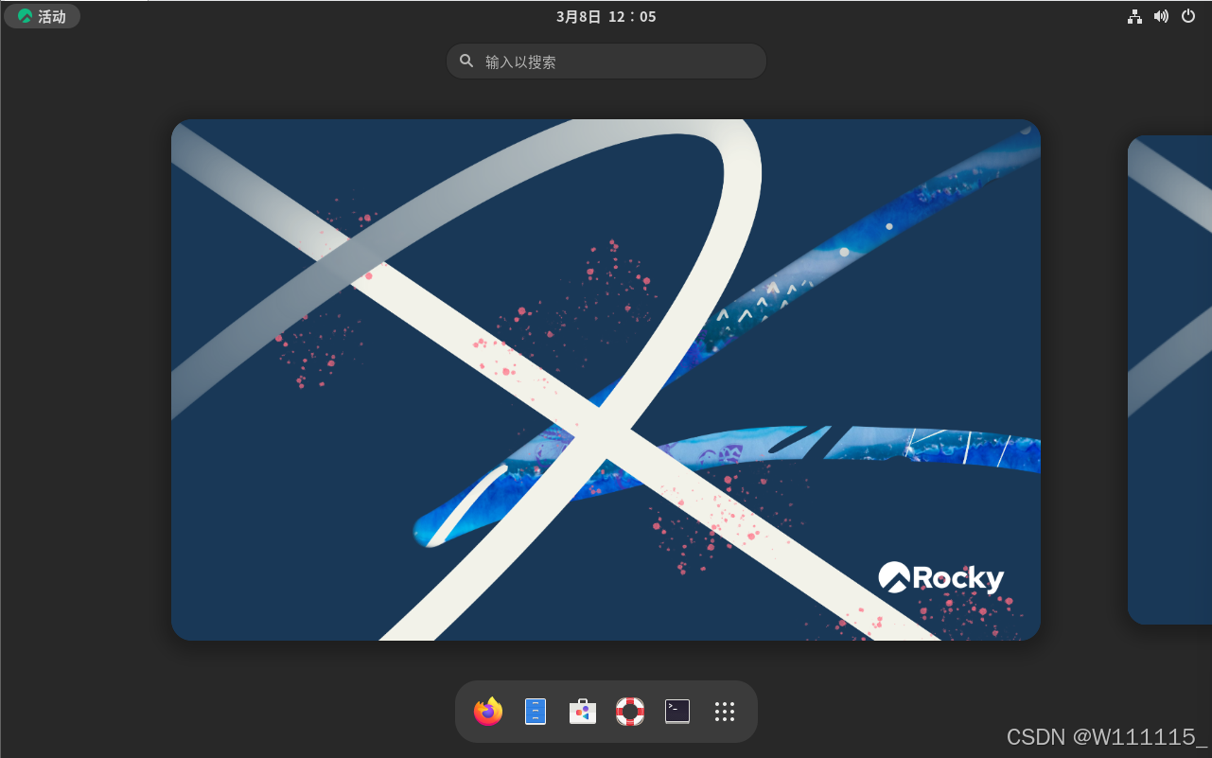Click the volume speaker icon in the top bar

click(1161, 16)
